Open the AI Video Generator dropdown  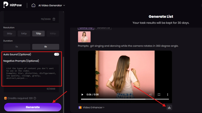[52, 5]
